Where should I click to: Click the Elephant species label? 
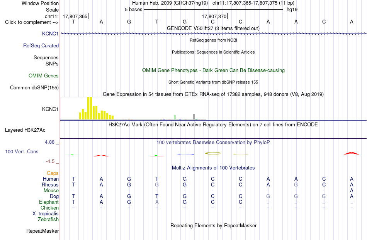[x=49, y=202]
